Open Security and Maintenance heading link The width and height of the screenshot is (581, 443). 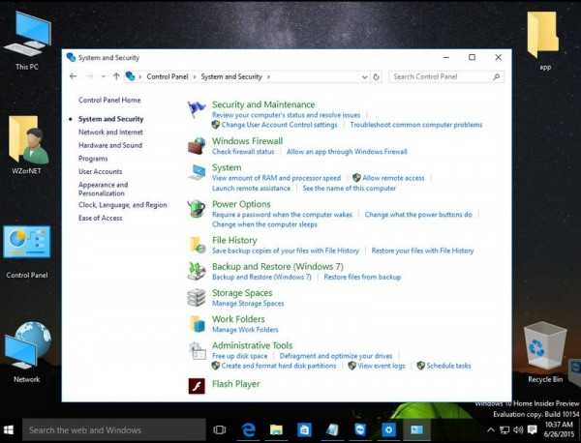pyautogui.click(x=263, y=104)
